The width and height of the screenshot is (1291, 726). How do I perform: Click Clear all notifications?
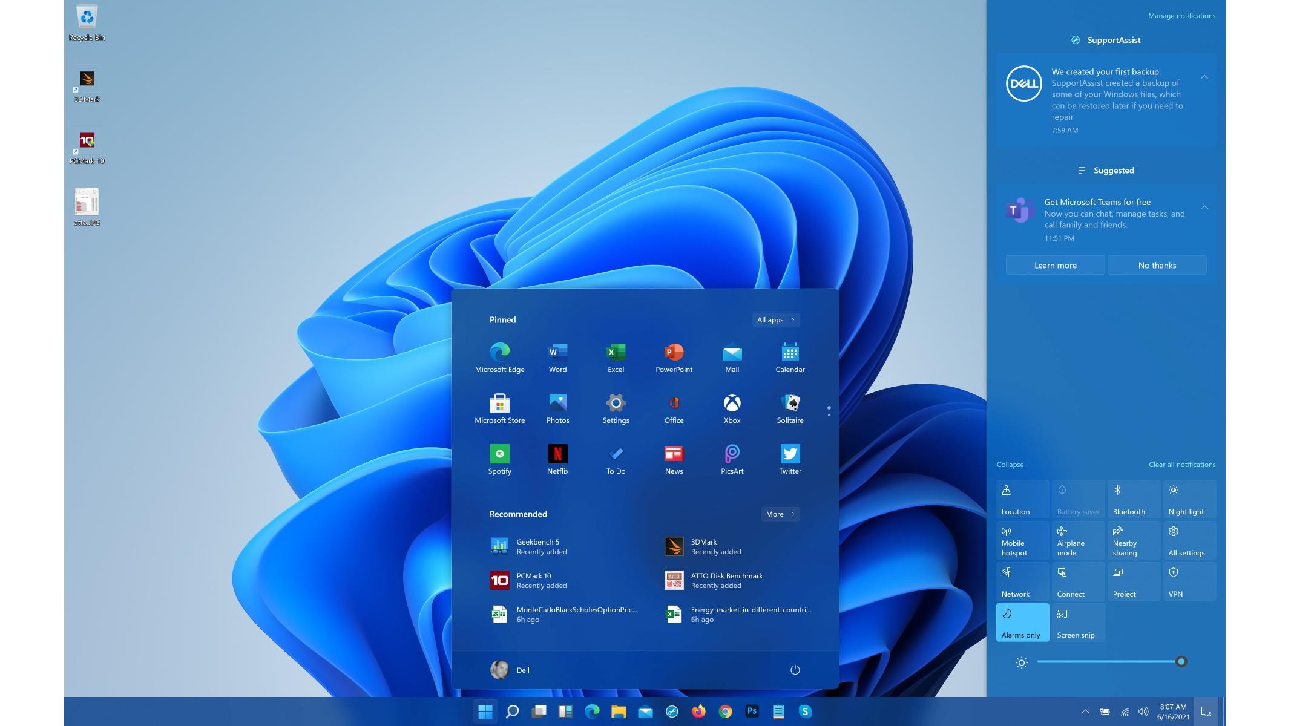[x=1182, y=465]
